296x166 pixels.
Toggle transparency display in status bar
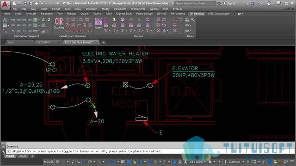tap(129, 162)
